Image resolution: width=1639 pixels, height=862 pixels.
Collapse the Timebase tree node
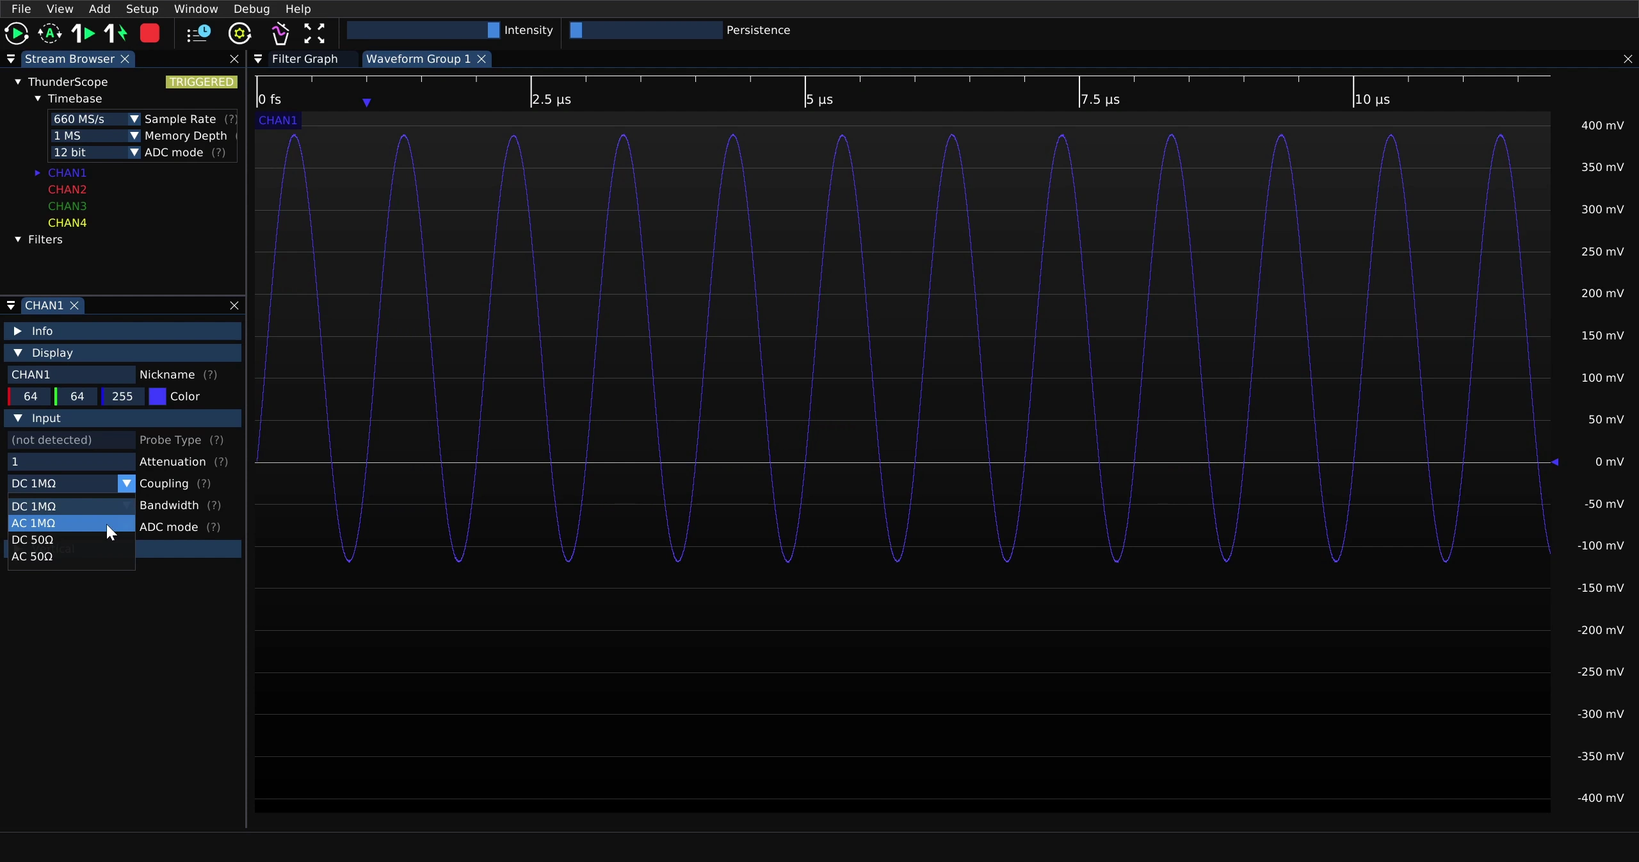[x=38, y=99]
